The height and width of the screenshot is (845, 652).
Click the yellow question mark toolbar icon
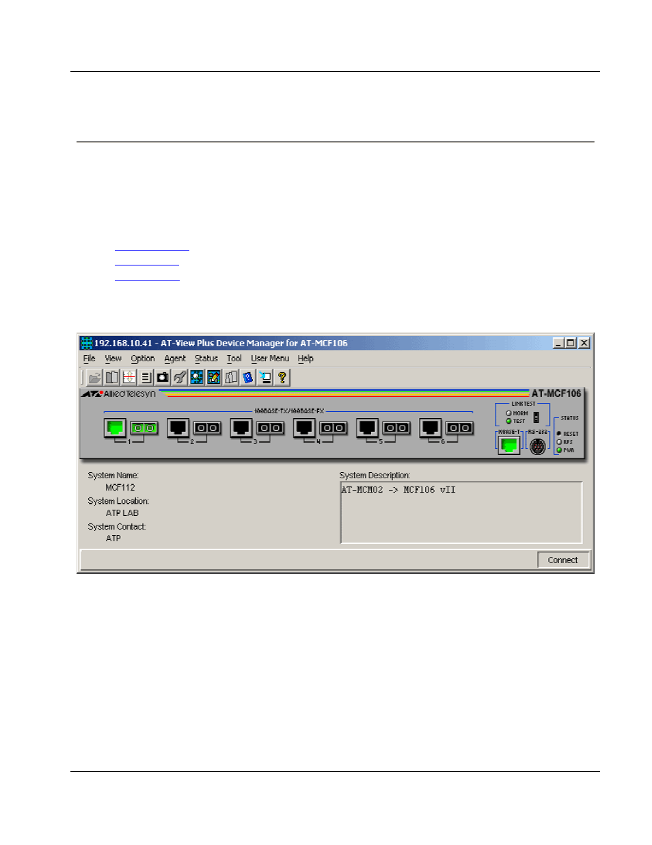pyautogui.click(x=282, y=377)
